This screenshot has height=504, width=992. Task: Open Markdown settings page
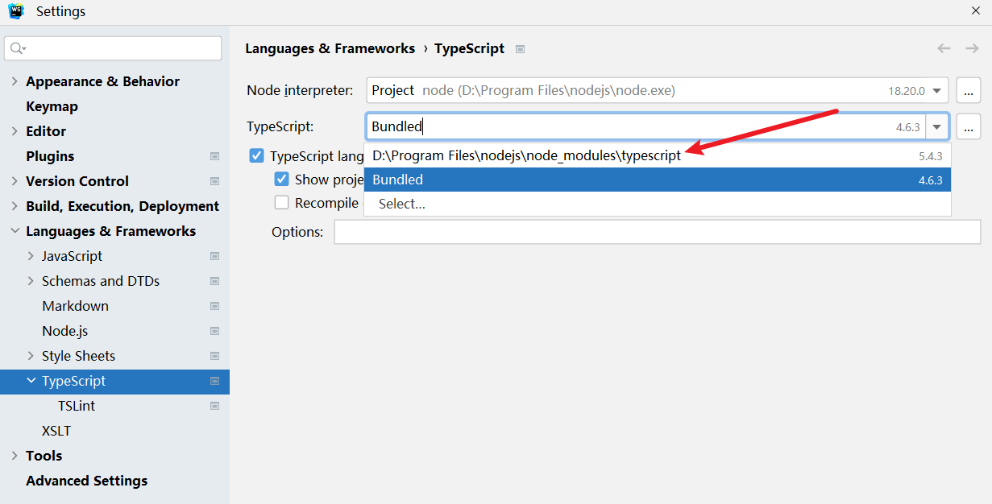point(75,306)
